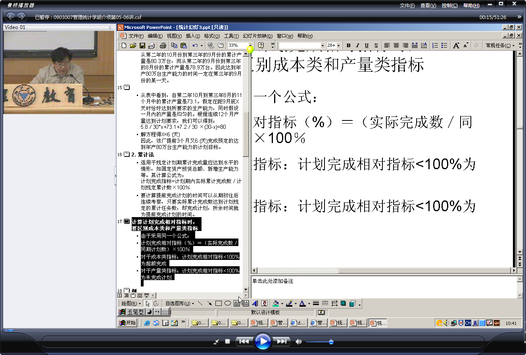
Task: Adjust the player volume slider
Action: 319,342
